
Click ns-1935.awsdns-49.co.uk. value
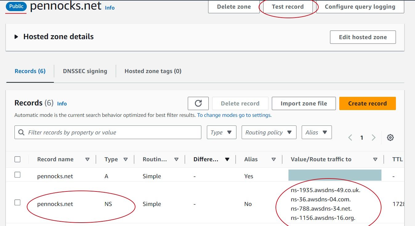pyautogui.click(x=325, y=190)
